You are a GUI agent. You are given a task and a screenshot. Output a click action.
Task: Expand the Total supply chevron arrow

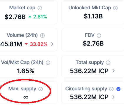click(113, 71)
